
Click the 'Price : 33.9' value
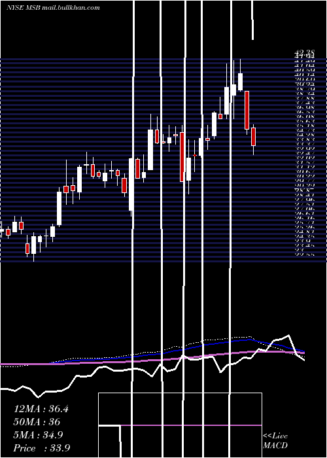point(41,448)
